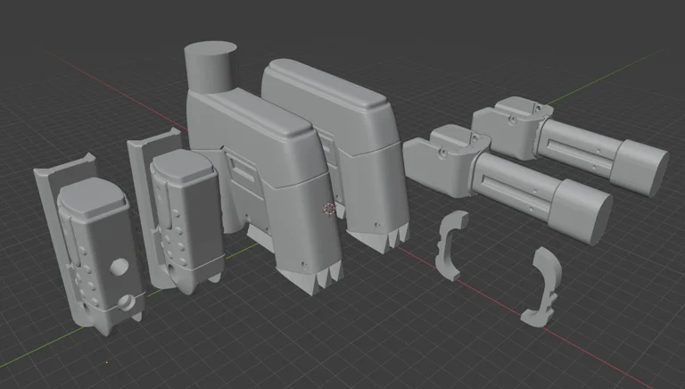Click the farther arm's rounded end cap
Screen dimensions: 685x389
645,171
